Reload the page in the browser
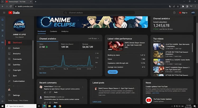 point(11,6)
